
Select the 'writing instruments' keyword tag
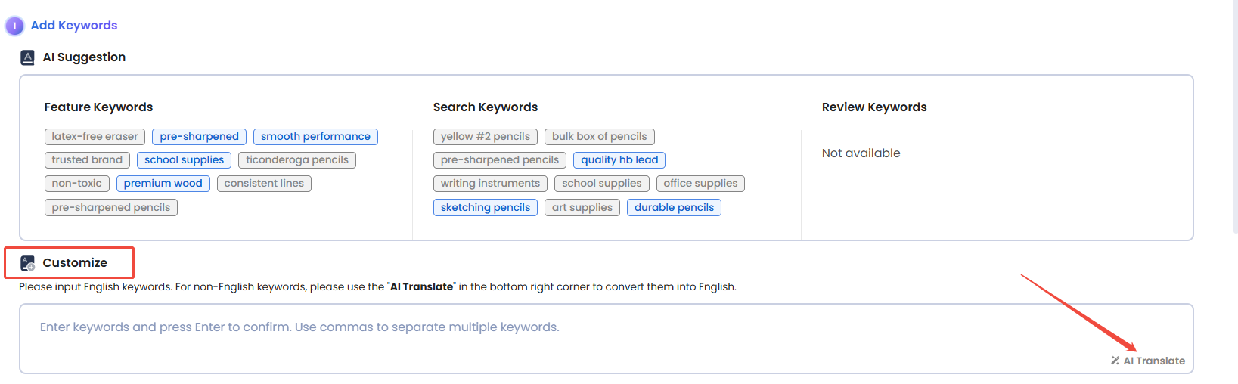click(490, 184)
